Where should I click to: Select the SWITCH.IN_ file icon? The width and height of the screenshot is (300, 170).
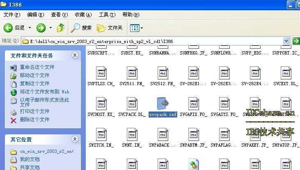coord(101,134)
